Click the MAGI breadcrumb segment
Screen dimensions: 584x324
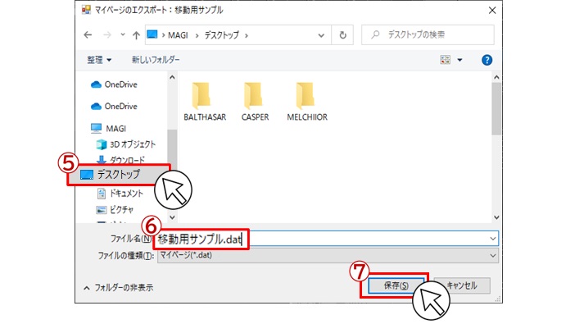click(x=178, y=35)
